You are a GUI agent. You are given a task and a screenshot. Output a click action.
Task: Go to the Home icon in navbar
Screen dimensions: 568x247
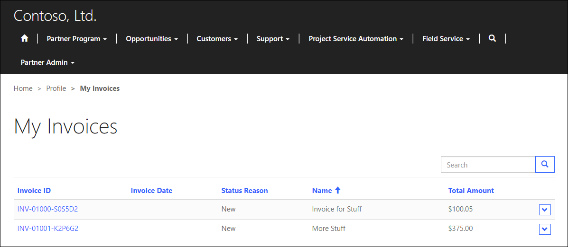click(x=25, y=38)
